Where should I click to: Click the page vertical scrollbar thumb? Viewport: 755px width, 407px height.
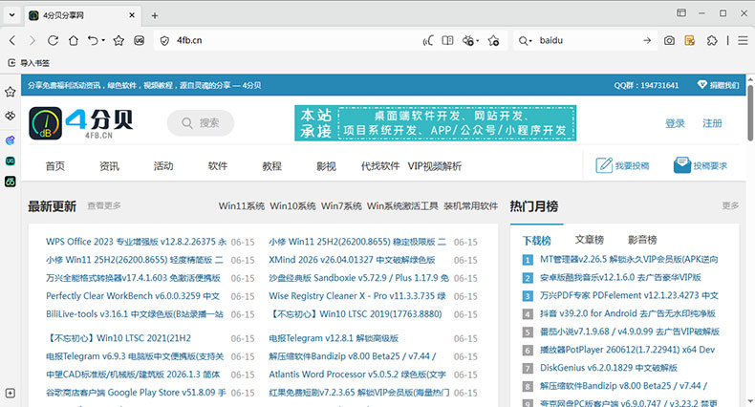[750, 113]
